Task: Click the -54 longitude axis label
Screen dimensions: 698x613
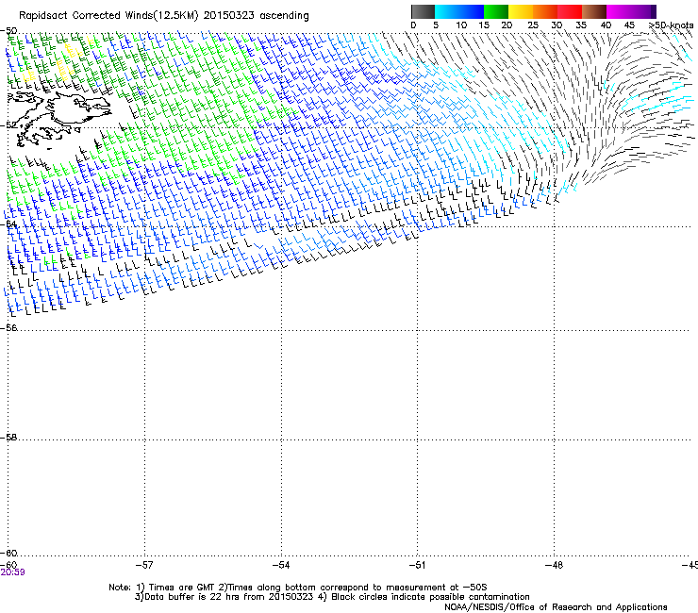Action: [280, 565]
